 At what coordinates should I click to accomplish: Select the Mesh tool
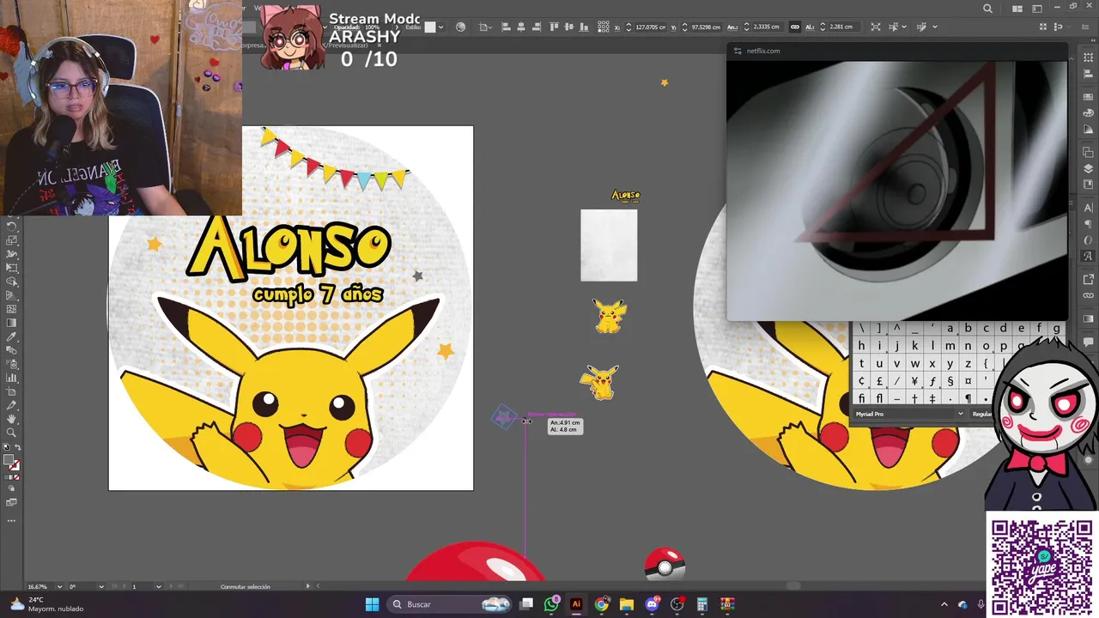pos(12,308)
